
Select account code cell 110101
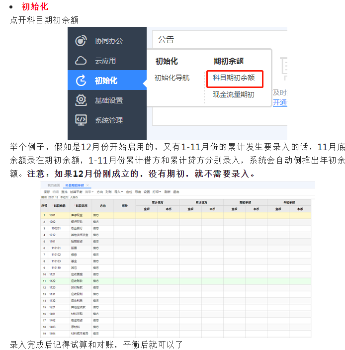[59, 248]
